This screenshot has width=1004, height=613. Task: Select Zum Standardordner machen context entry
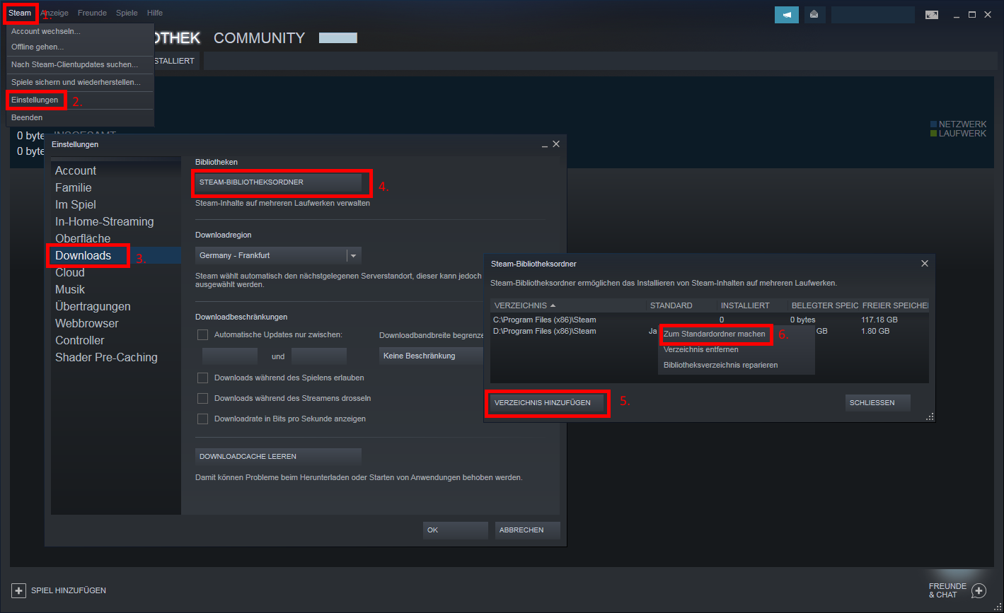coord(714,334)
